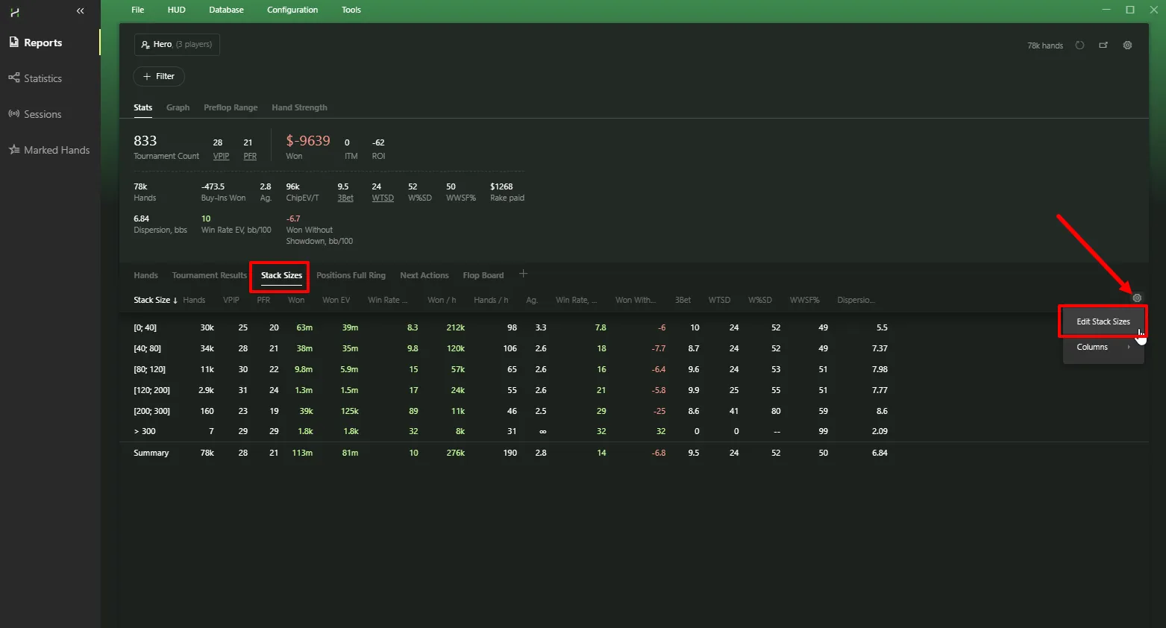Click the app logo in top-left corner
This screenshot has width=1166, height=628.
pyautogui.click(x=14, y=12)
